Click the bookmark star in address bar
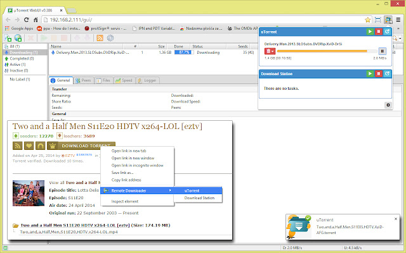Screen dimensions: 406x253 pyautogui.click(x=367, y=20)
